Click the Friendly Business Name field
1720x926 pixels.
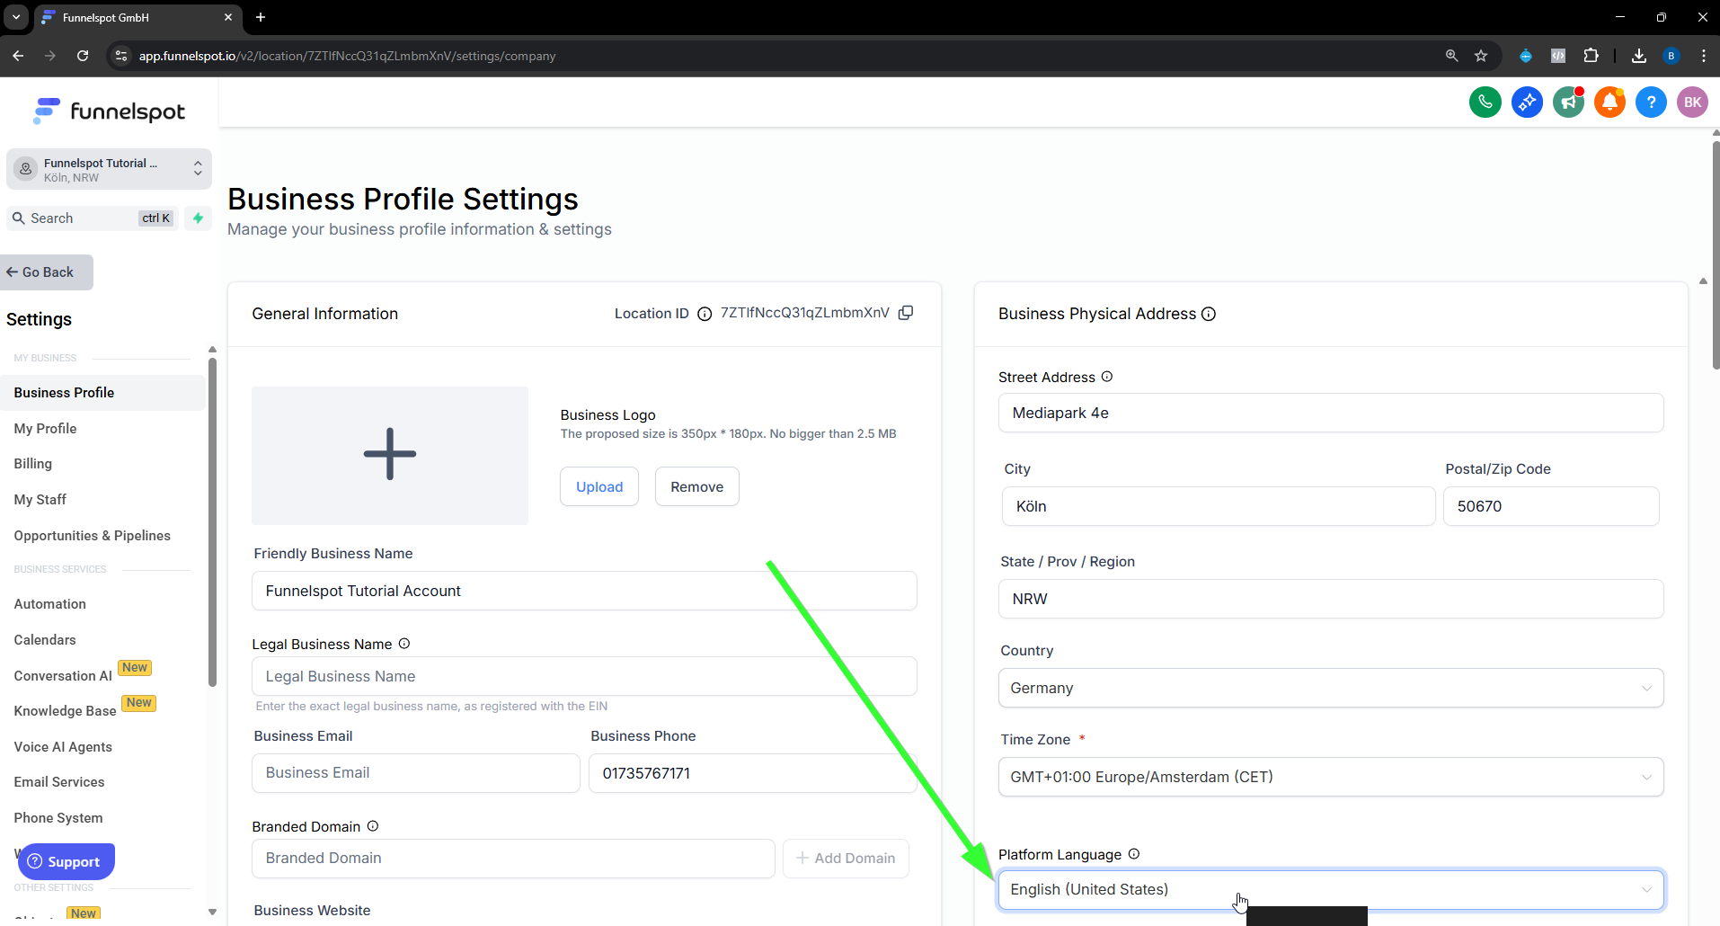[584, 591]
